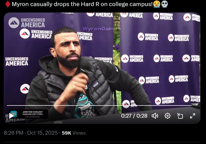Viewport: 206px width, 144px height.
Task: Click the 8:26 PM · Oct 15, 2025 timestamp
Action: 31,133
